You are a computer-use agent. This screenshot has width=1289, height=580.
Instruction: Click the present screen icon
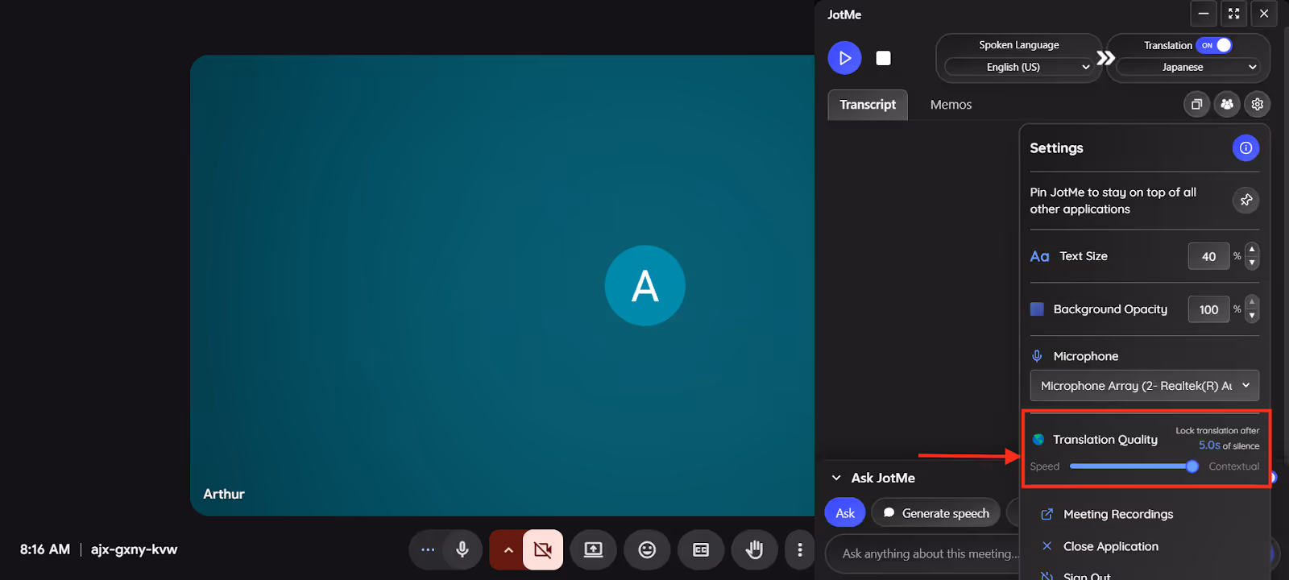[594, 549]
